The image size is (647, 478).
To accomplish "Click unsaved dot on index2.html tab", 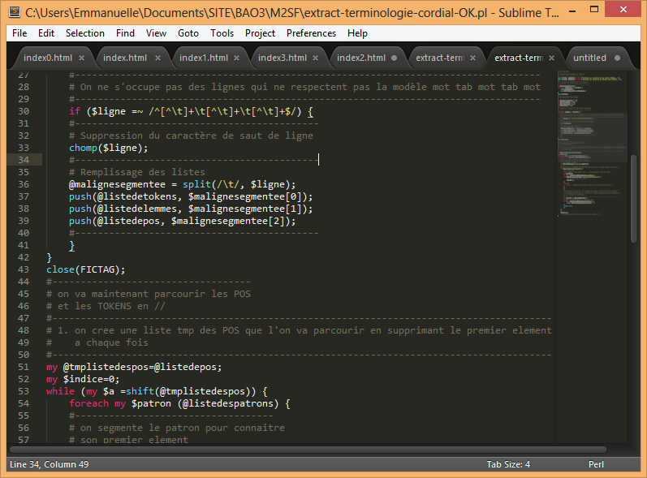I will click(394, 58).
